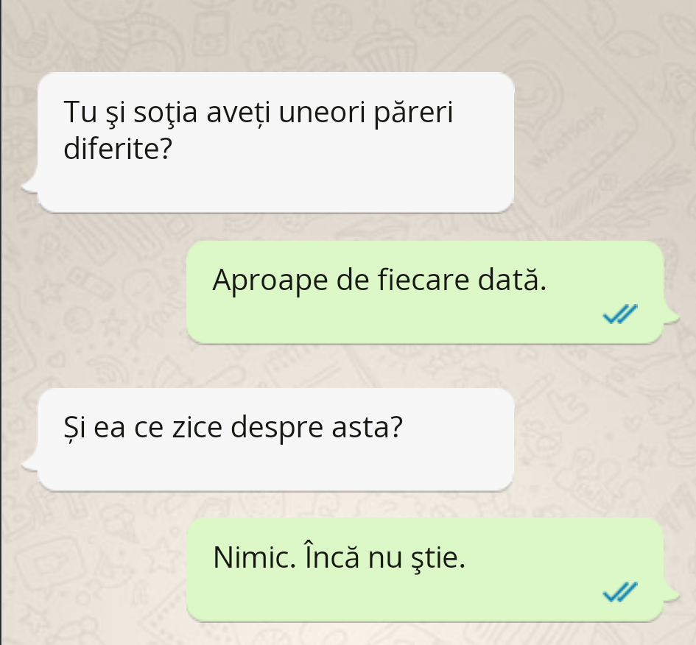
Task: Click the word "Aproape" in the green bubble
Action: coord(270,281)
